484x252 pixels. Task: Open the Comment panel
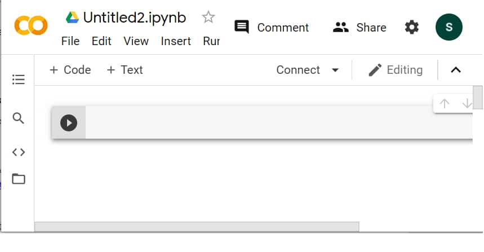[x=272, y=27]
